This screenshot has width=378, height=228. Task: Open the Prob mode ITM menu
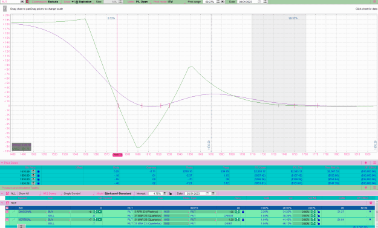tap(163, 2)
